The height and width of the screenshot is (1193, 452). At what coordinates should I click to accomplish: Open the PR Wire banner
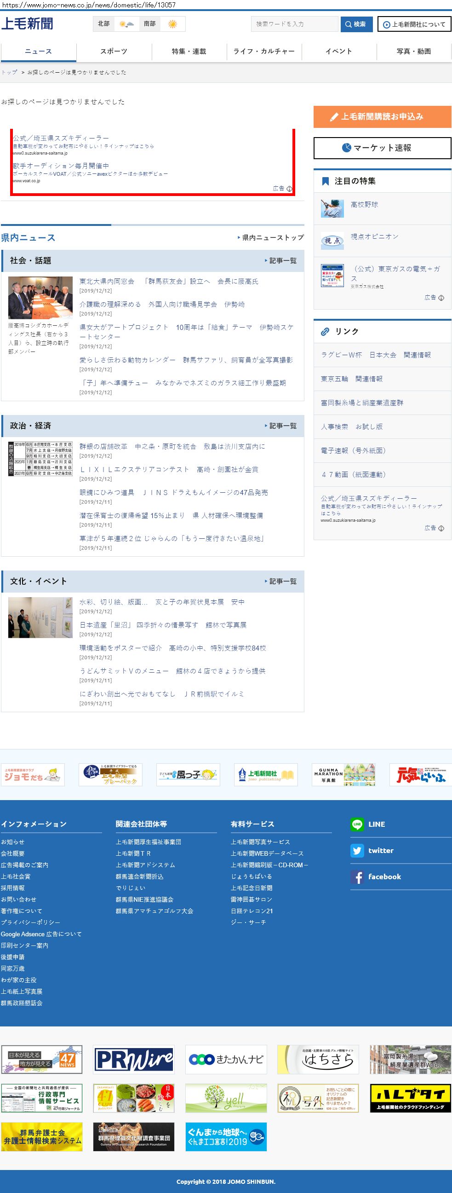134,1059
